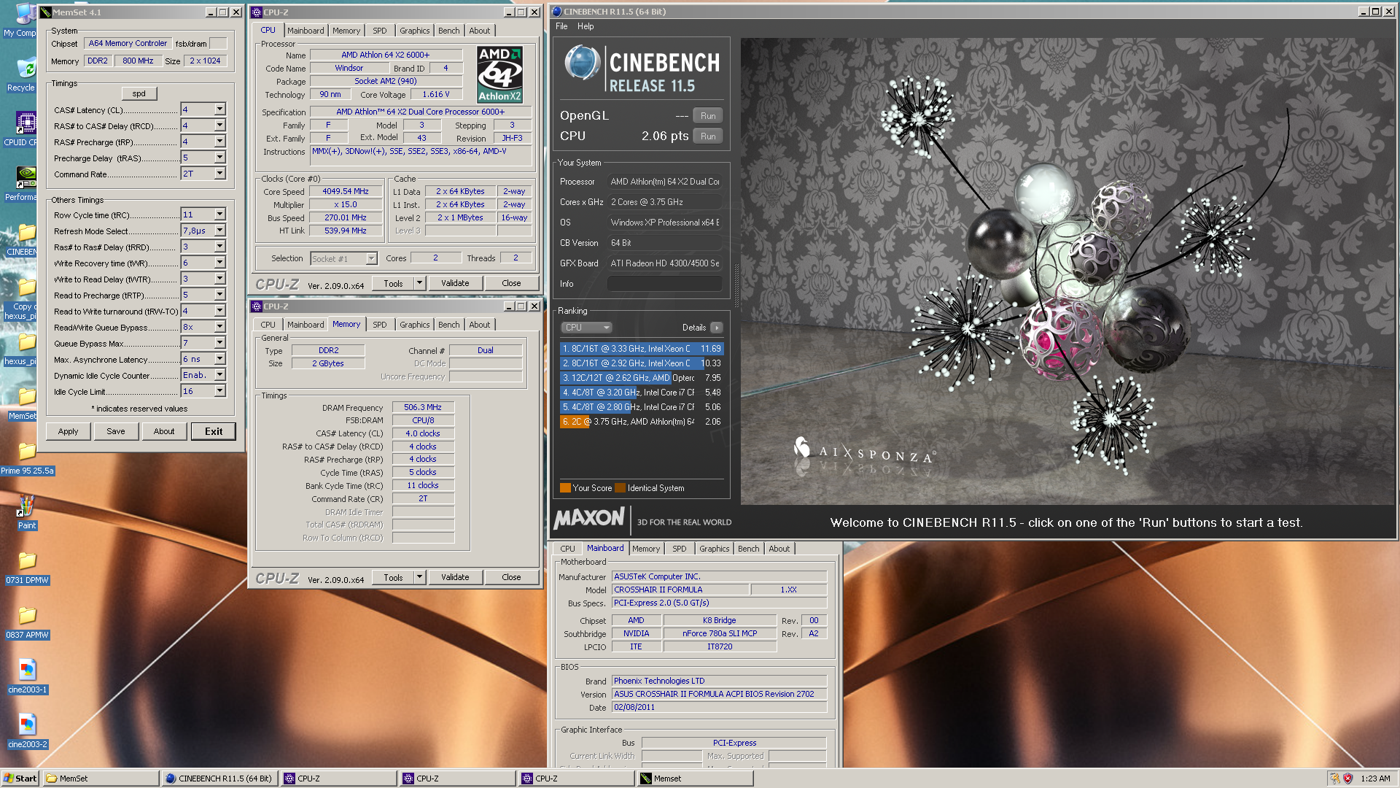Click the spd button in MemSet Timings
Viewport: 1400px width, 788px height.
click(x=139, y=93)
